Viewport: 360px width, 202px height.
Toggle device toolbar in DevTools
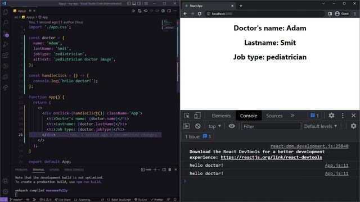(x=197, y=116)
